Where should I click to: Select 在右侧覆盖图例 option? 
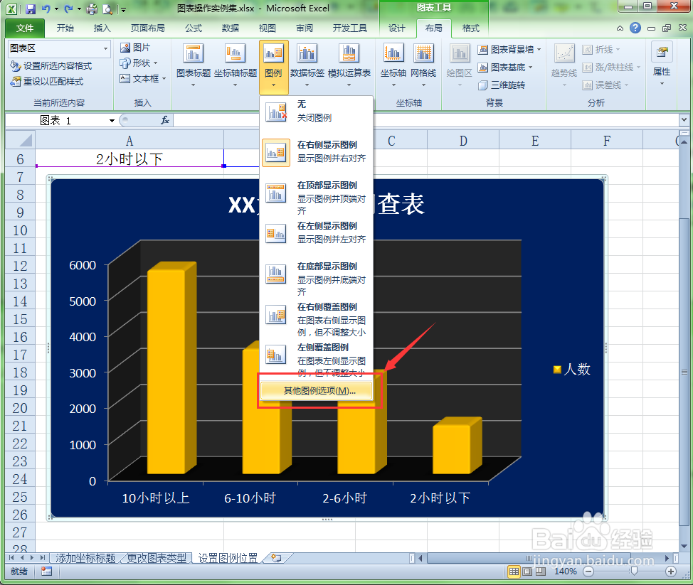[x=317, y=319]
